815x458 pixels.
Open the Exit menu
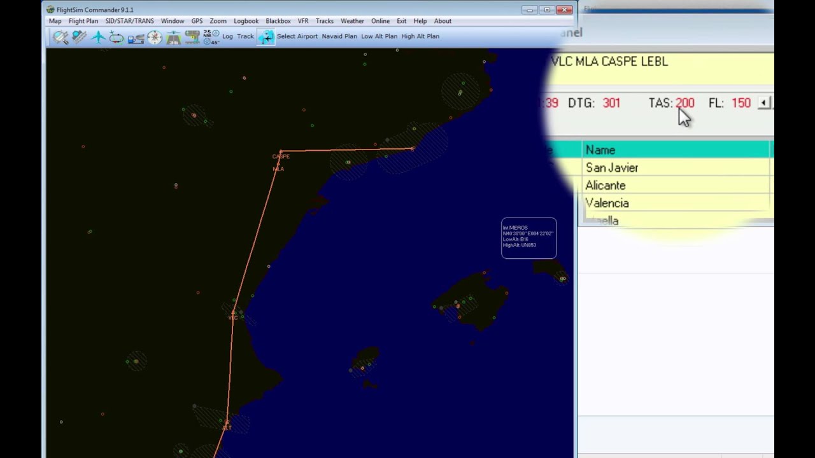[401, 21]
